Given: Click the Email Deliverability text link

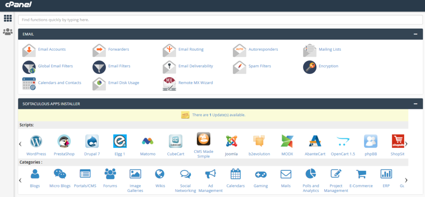Looking at the screenshot, I should 196,66.
